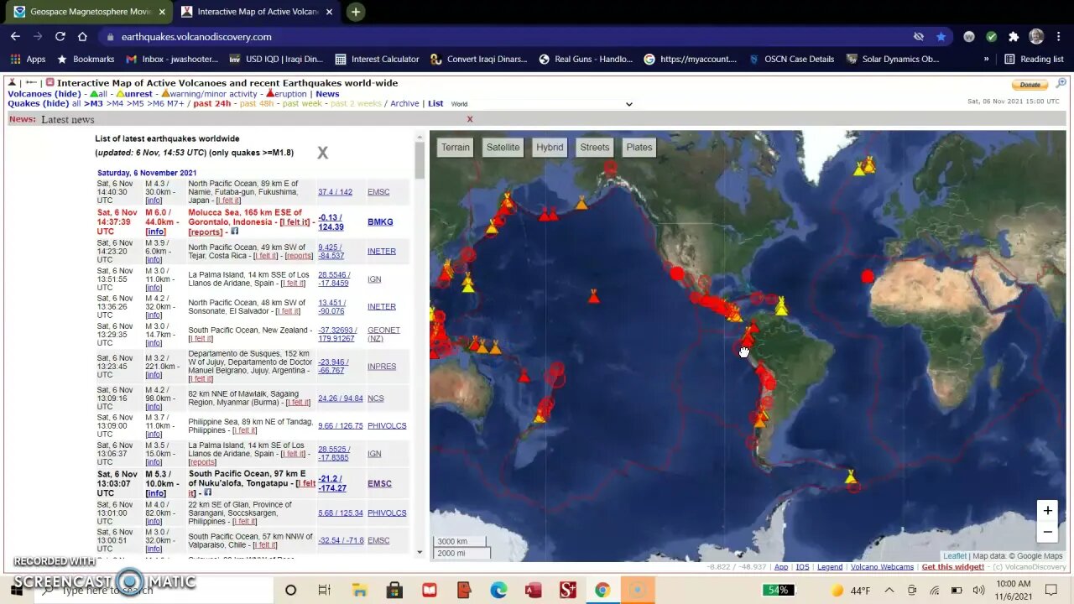This screenshot has width=1074, height=604.
Task: Open the Chrome Extensions puzzle icon
Action: (1014, 36)
